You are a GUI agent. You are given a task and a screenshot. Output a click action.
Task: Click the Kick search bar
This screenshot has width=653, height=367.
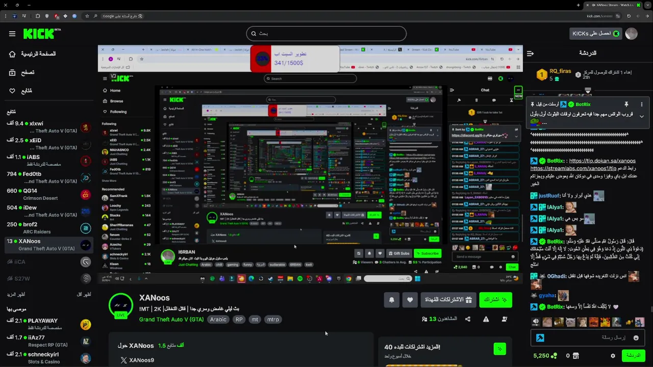tap(326, 34)
